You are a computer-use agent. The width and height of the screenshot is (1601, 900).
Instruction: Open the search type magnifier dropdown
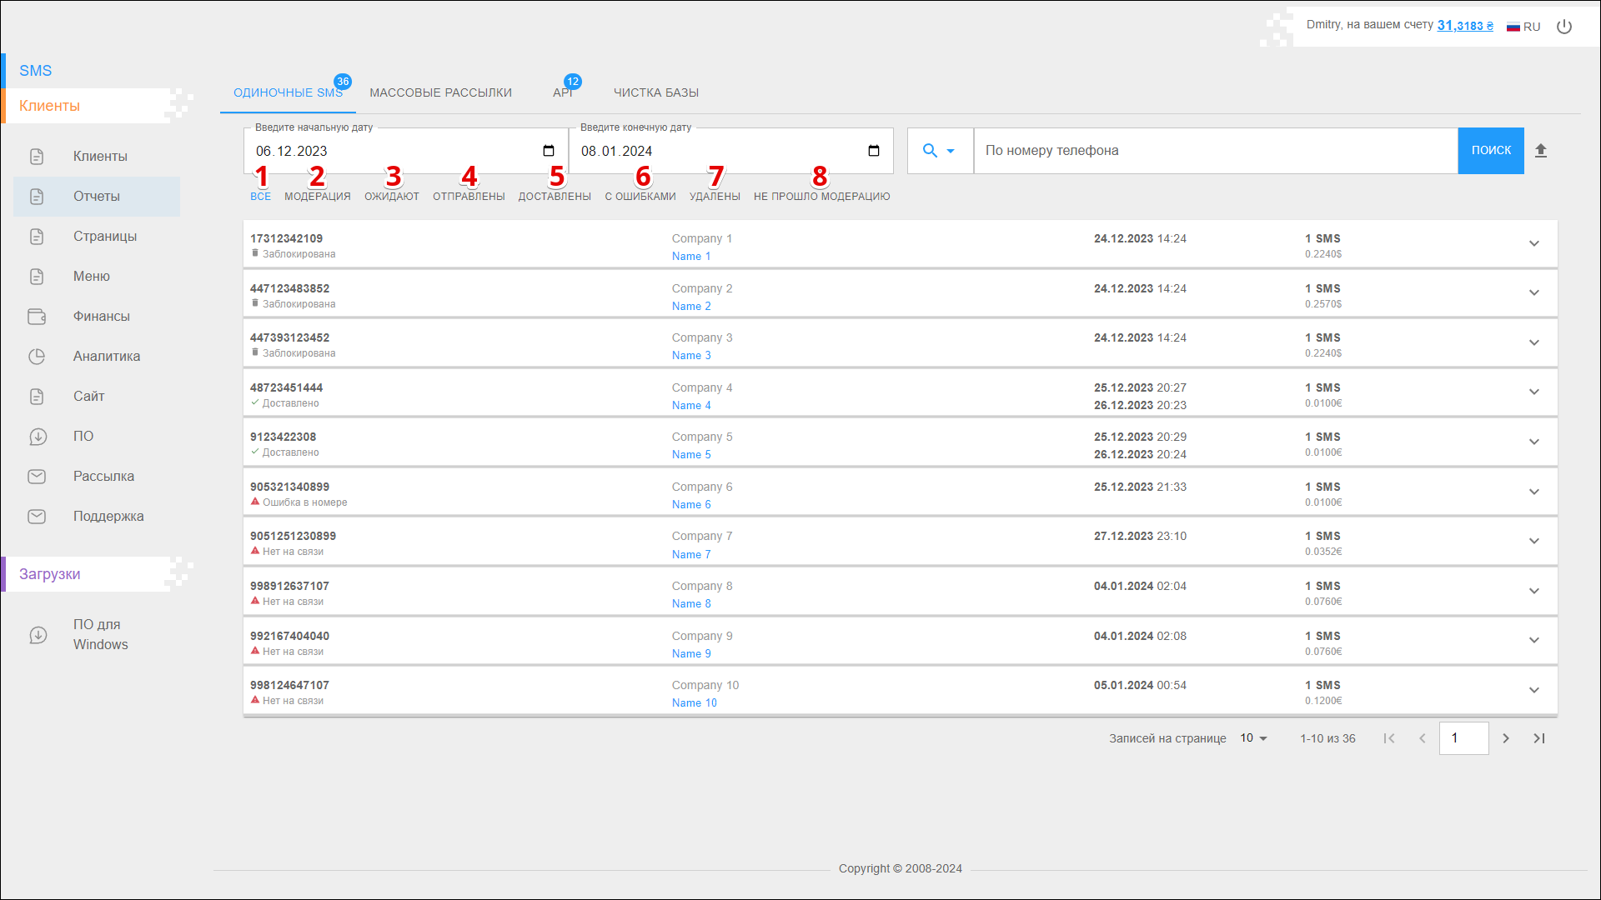click(939, 151)
